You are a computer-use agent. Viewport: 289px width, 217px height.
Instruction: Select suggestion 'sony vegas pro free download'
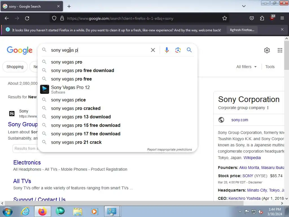click(117, 70)
